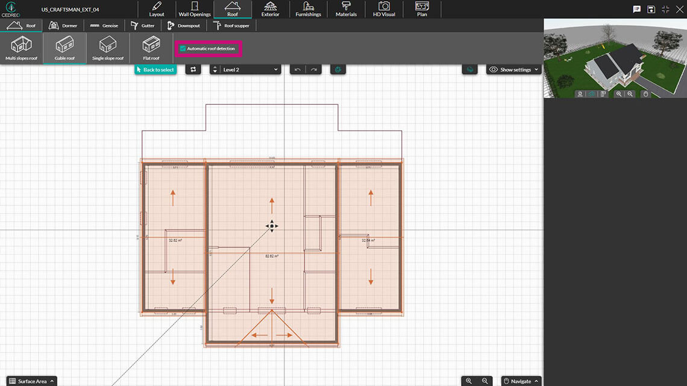
Task: Select the Flat roof tool
Action: (x=150, y=48)
